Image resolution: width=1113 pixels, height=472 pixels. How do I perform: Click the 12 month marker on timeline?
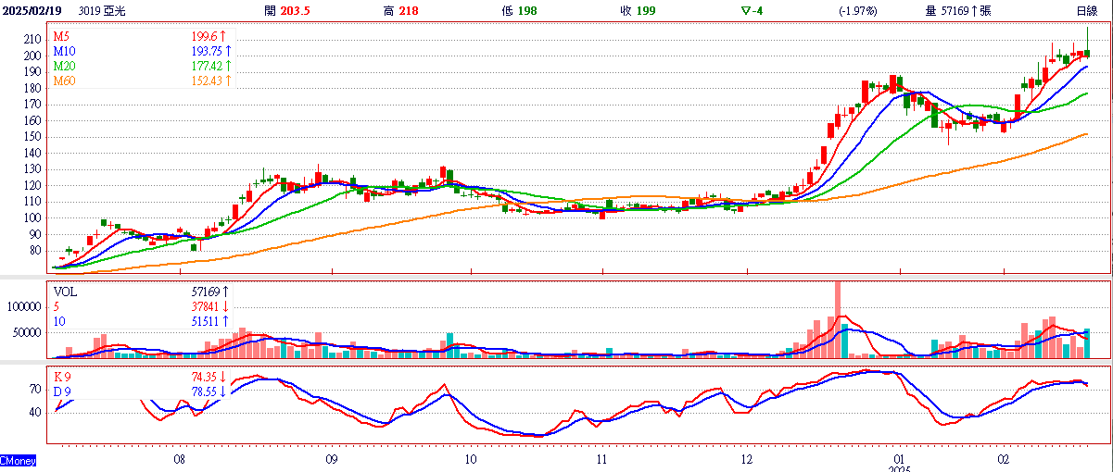tap(747, 459)
